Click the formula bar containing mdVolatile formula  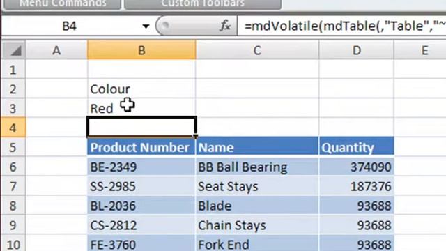click(342, 26)
